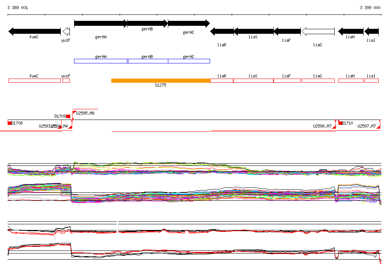Screen dimensions: 389x271
Task: Click the gerAB label above the blue box
Action: tap(147, 57)
